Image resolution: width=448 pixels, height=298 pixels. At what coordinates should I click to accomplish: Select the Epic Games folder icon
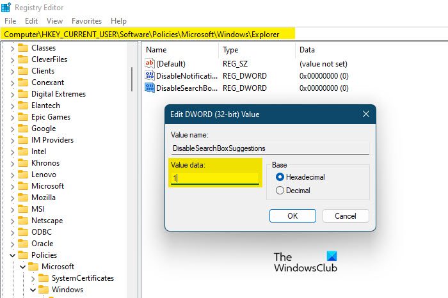24,117
